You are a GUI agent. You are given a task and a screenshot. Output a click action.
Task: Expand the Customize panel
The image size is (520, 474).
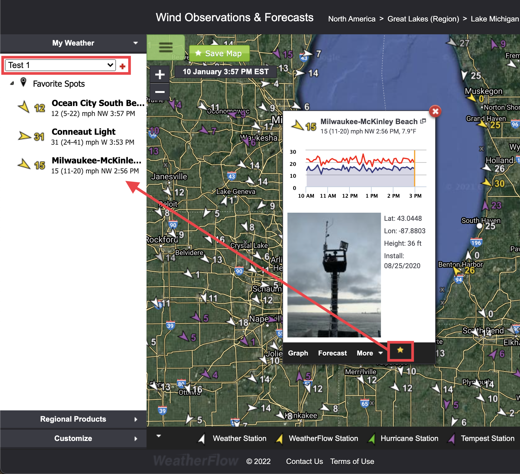73,438
